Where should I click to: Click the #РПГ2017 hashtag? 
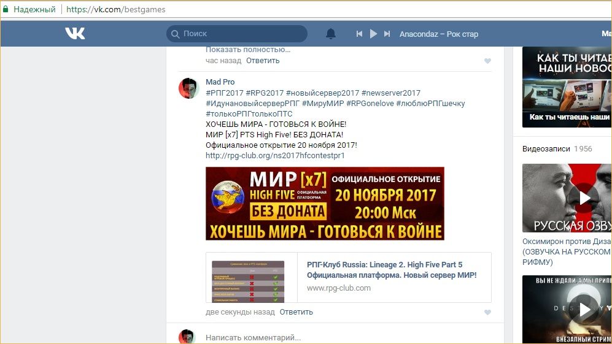point(224,93)
